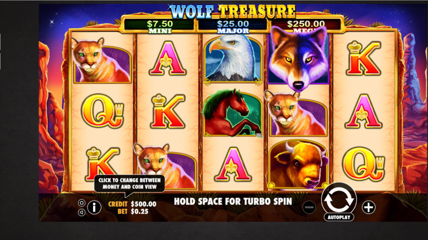
Task: Spin the reels with the circular arrows button
Action: [x=339, y=199]
